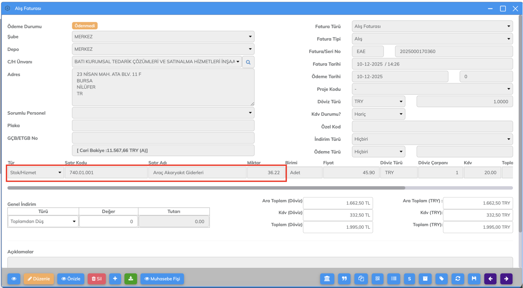Open the Muhasebe Fişi button
This screenshot has height=288, width=523.
(162, 279)
